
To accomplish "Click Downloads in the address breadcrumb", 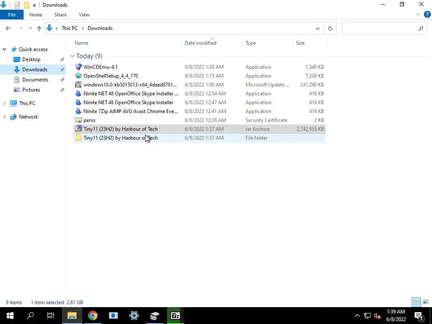I will point(100,28).
